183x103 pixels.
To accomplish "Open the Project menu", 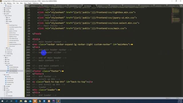I will 29,3.
